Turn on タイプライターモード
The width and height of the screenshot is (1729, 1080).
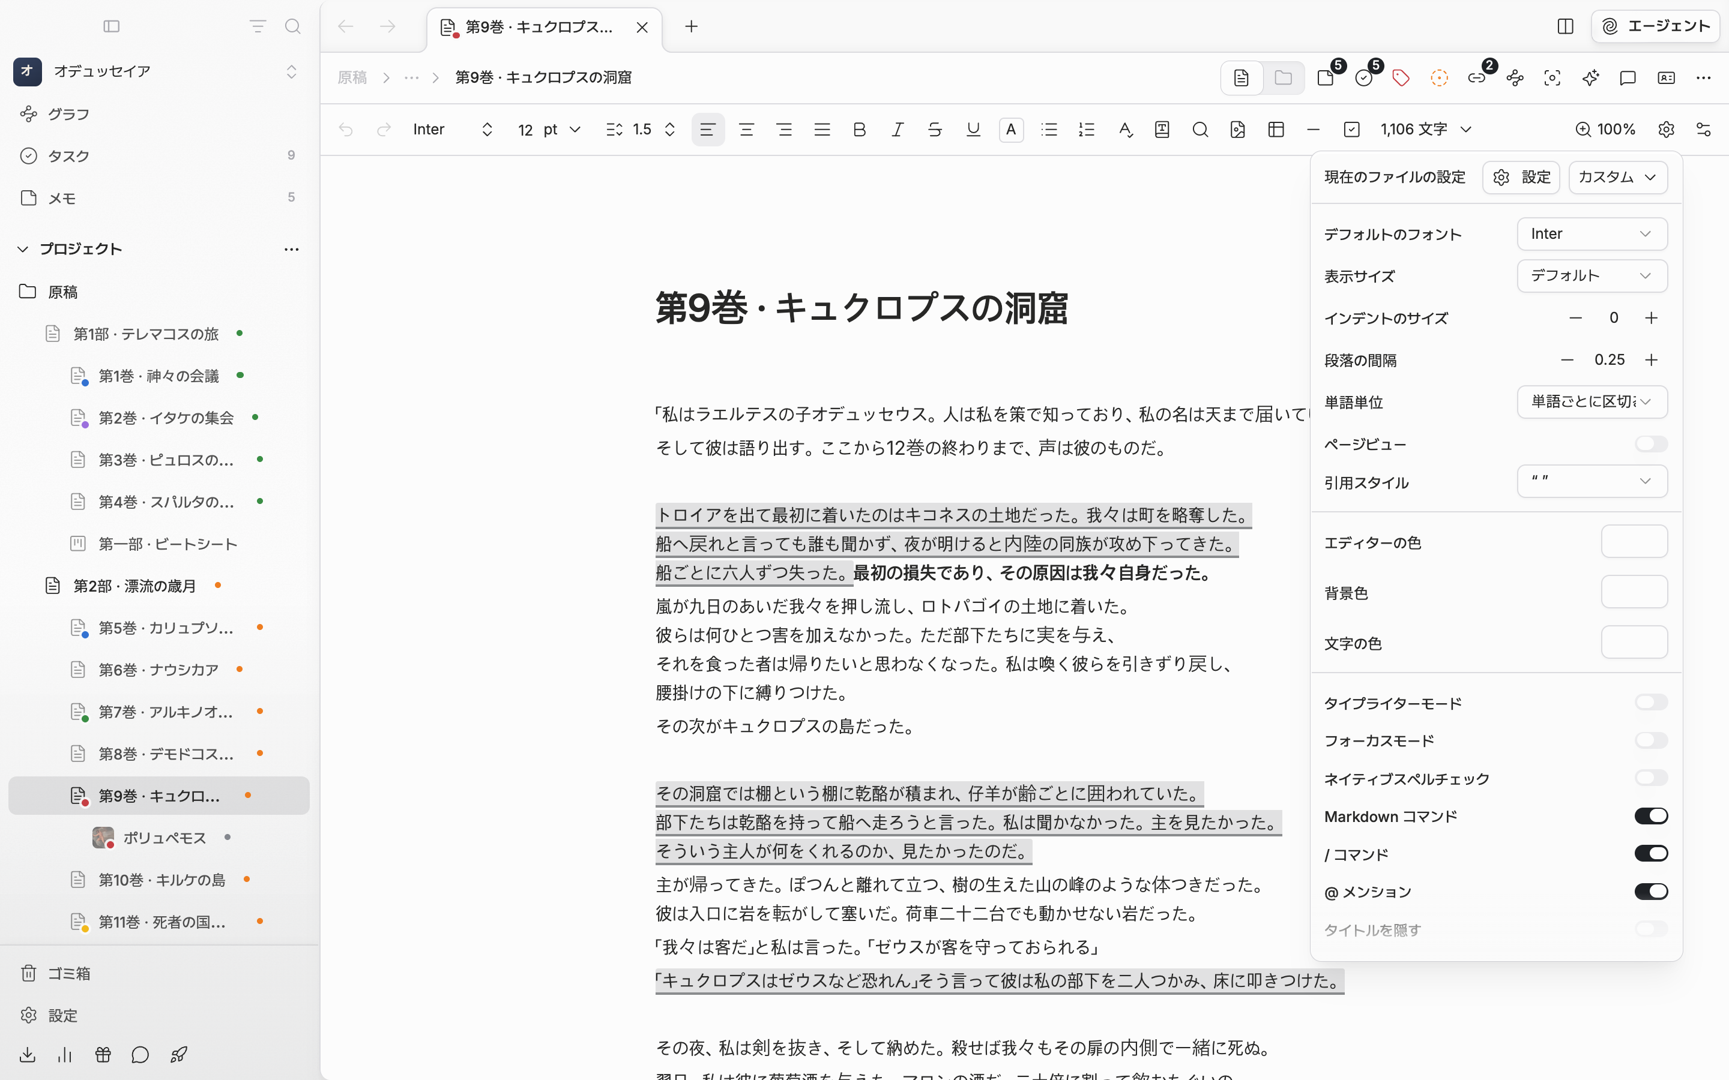pos(1651,703)
